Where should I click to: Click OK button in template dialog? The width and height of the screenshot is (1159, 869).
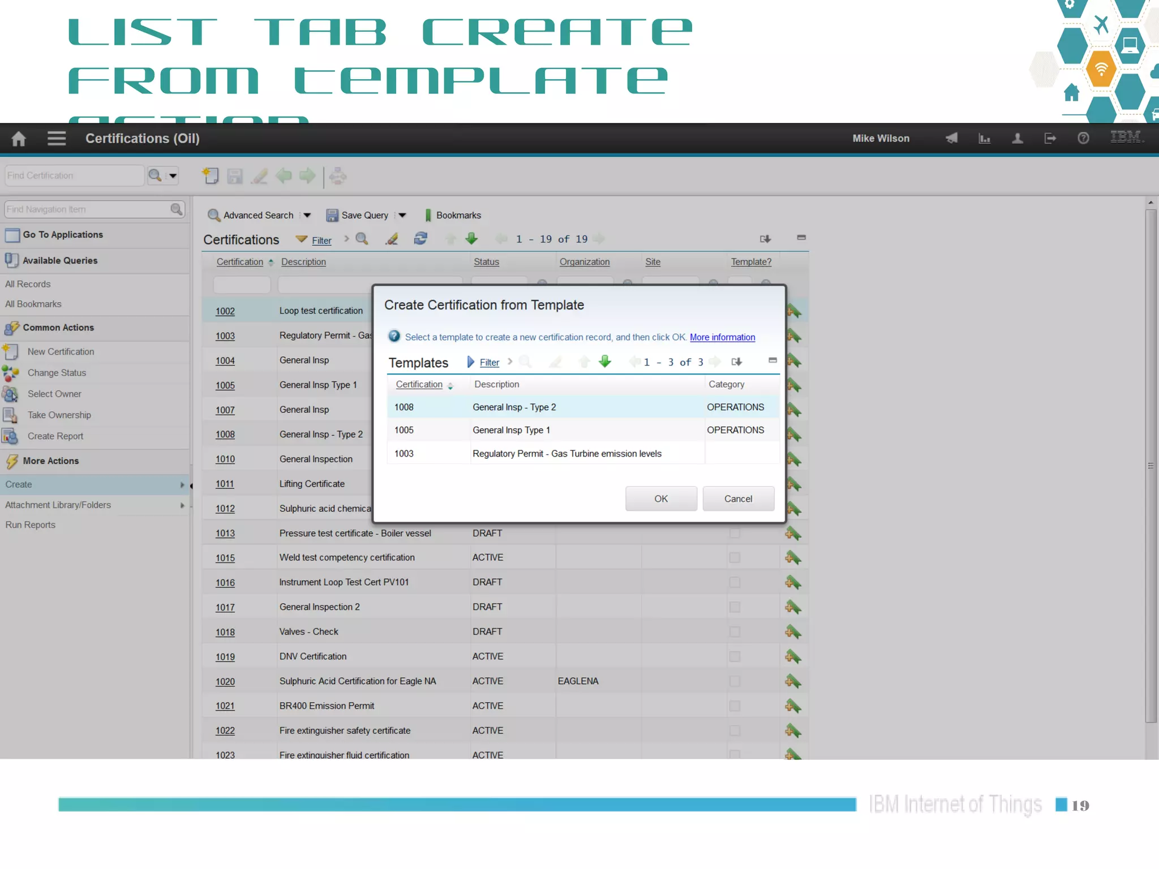coord(660,499)
